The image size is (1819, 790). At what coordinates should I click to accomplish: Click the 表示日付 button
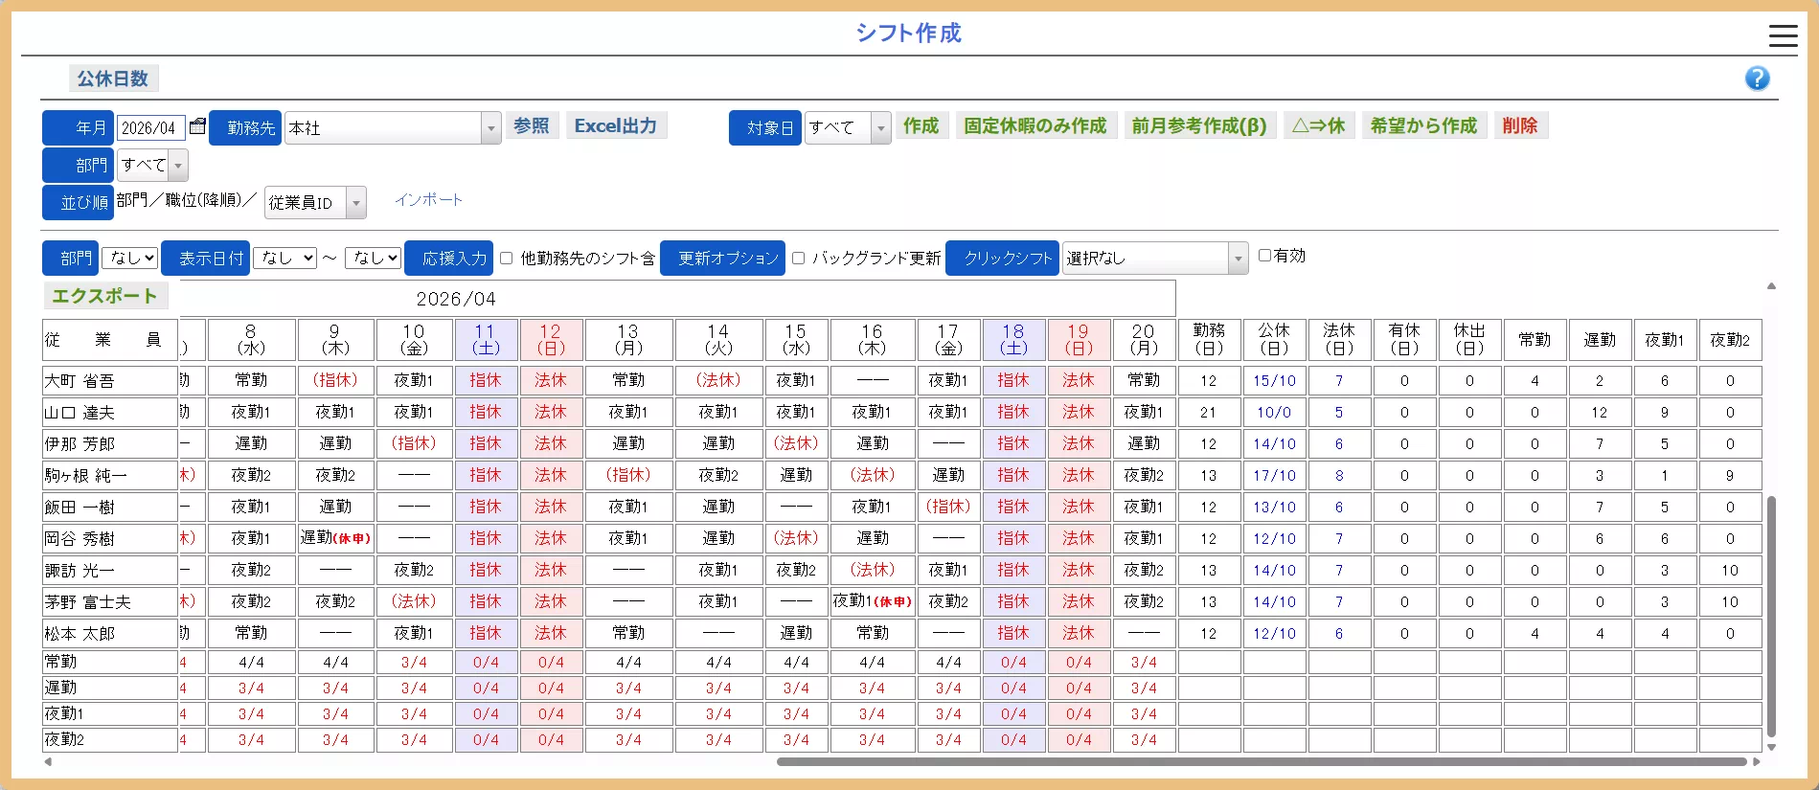click(x=206, y=258)
